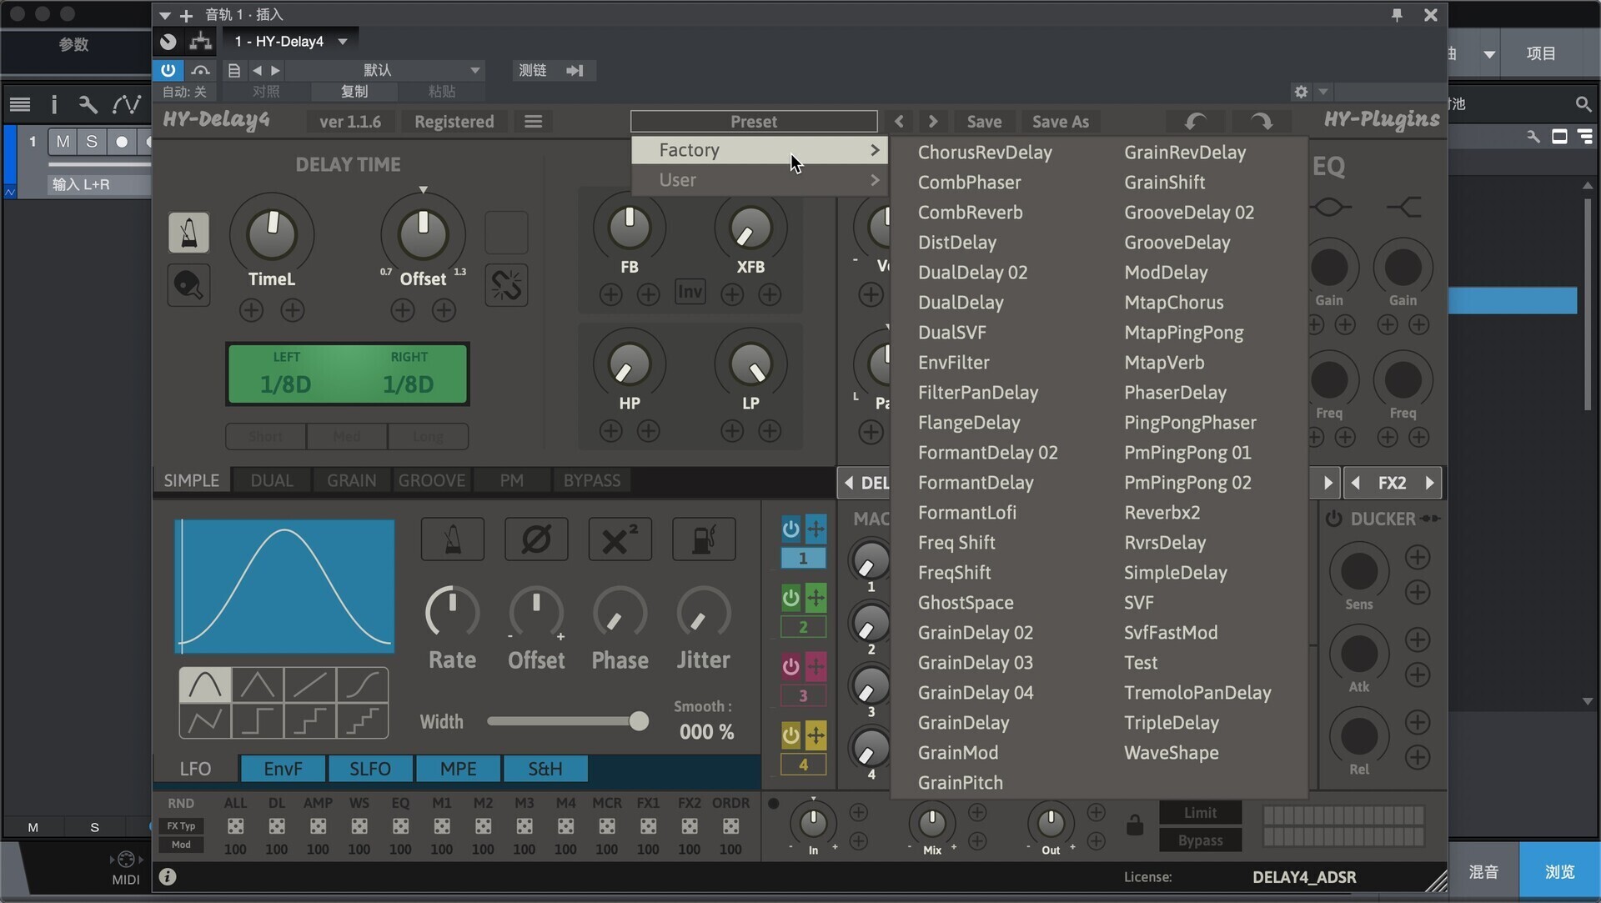Click the info icon at plugin bottom
The image size is (1601, 903).
click(168, 876)
